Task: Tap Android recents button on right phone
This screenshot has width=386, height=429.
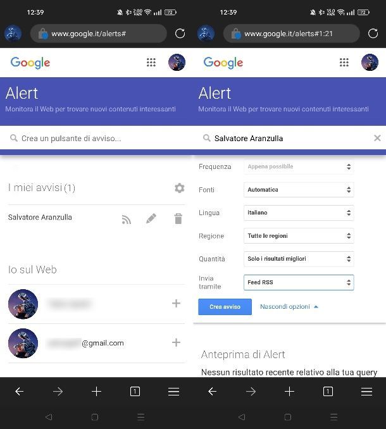Action: (333, 417)
